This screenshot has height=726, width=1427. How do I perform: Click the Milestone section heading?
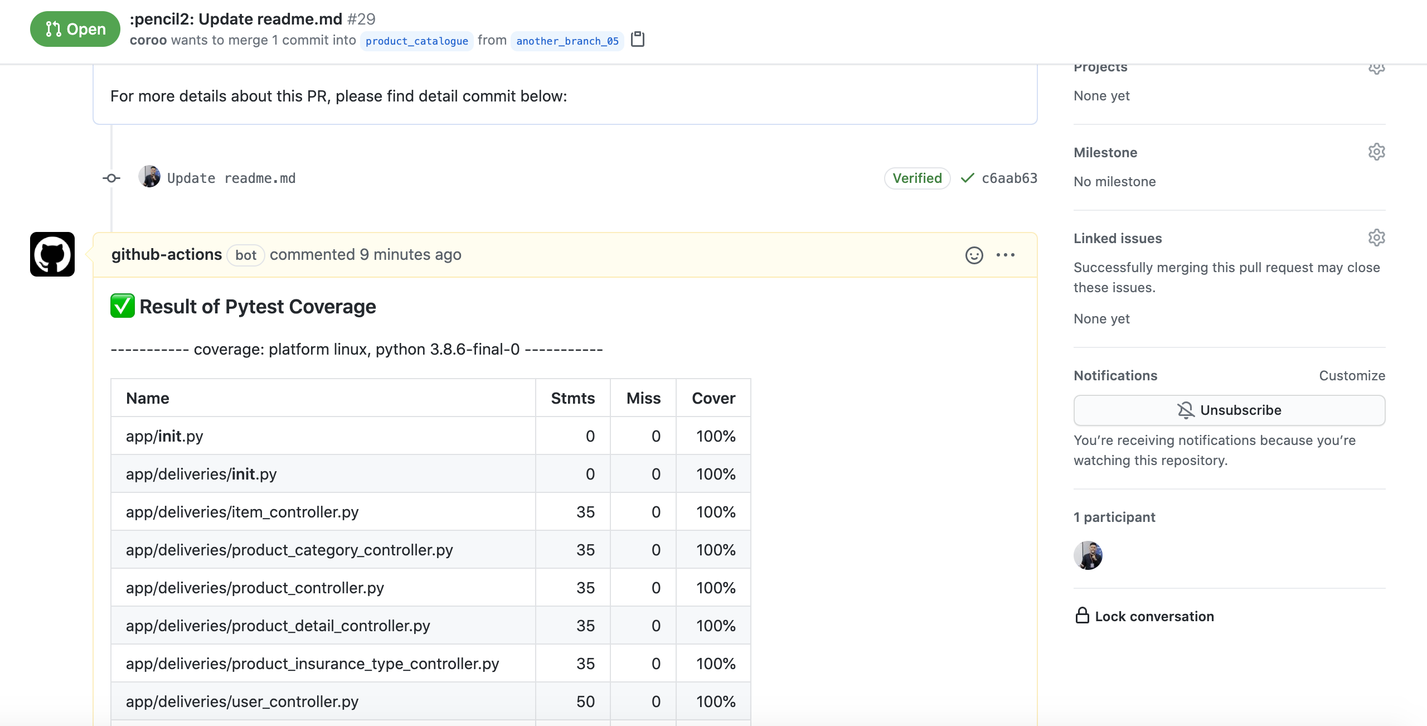(x=1105, y=152)
